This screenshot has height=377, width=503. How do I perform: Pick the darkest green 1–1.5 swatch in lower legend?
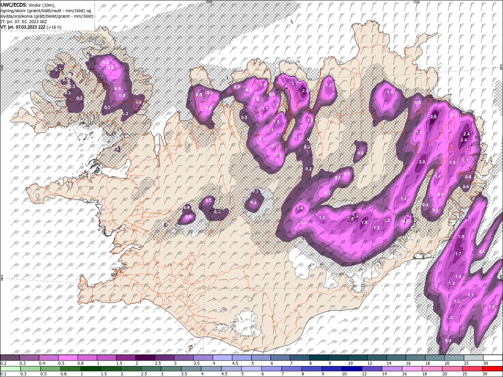(x=90, y=368)
